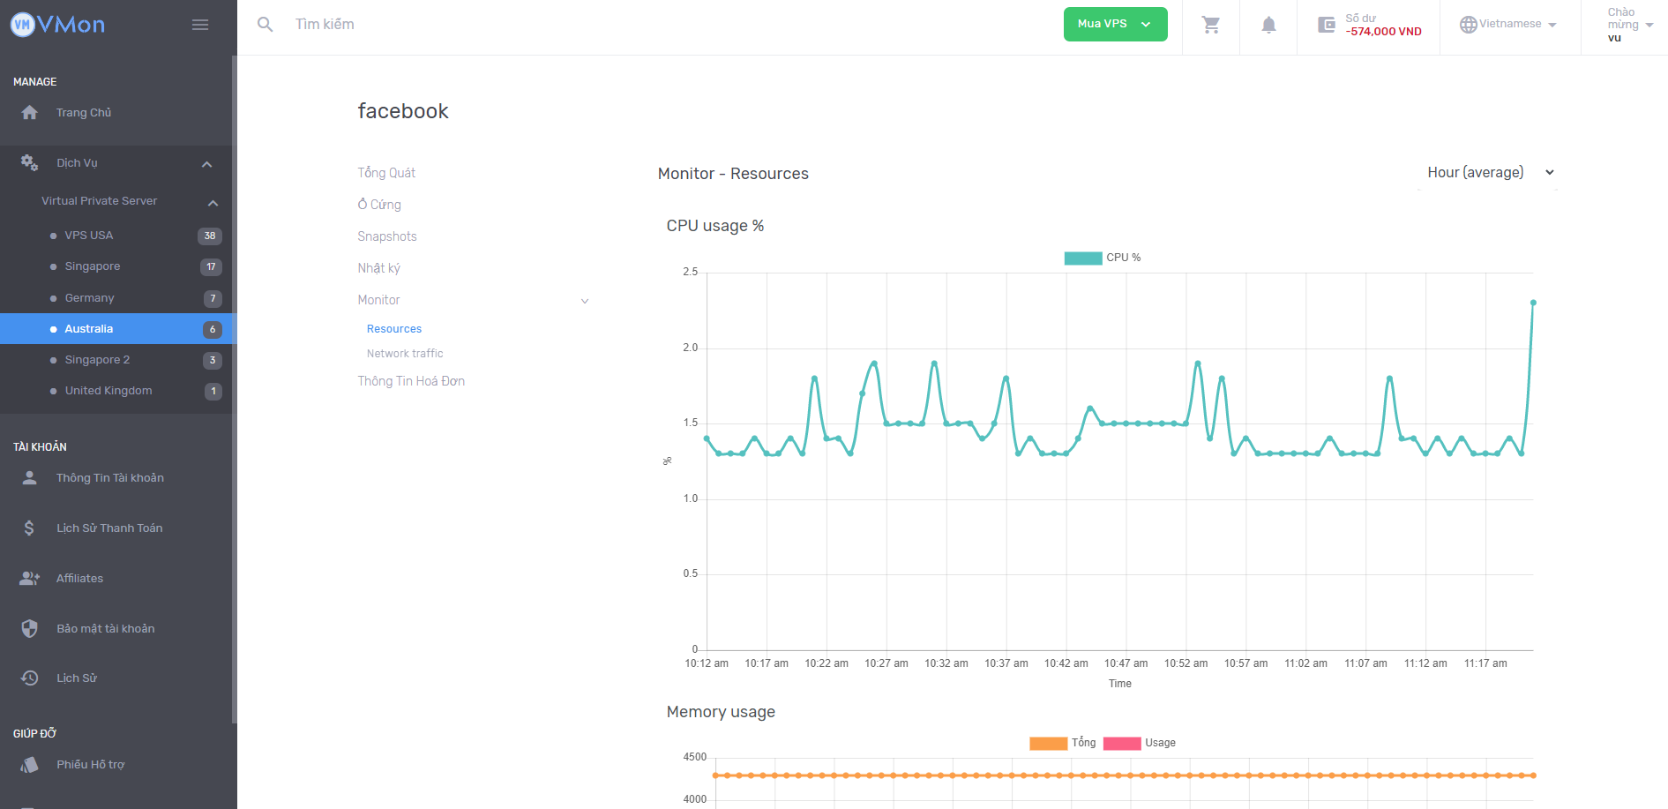Click the Dịch Vụ gear icon
The height and width of the screenshot is (809, 1668).
coord(29,162)
